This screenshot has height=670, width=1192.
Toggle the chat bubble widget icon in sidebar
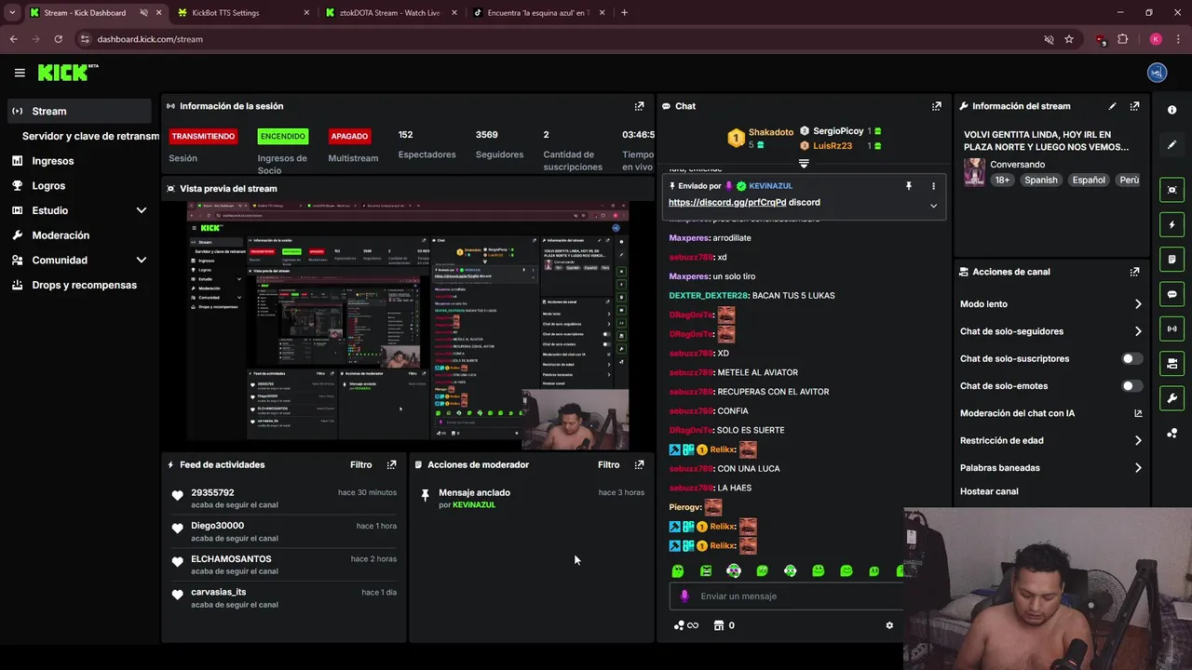click(1172, 294)
